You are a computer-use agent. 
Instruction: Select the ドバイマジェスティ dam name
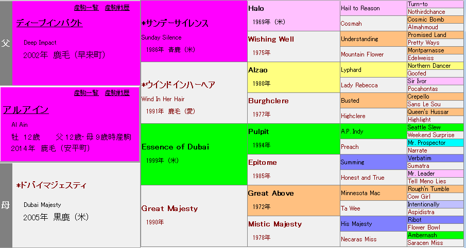[51, 185]
